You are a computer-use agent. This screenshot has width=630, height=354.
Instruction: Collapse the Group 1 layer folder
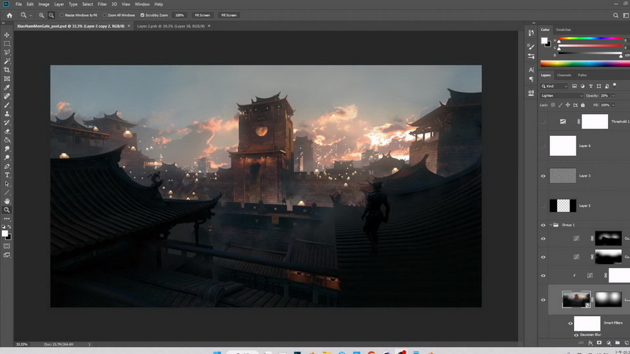coord(551,225)
